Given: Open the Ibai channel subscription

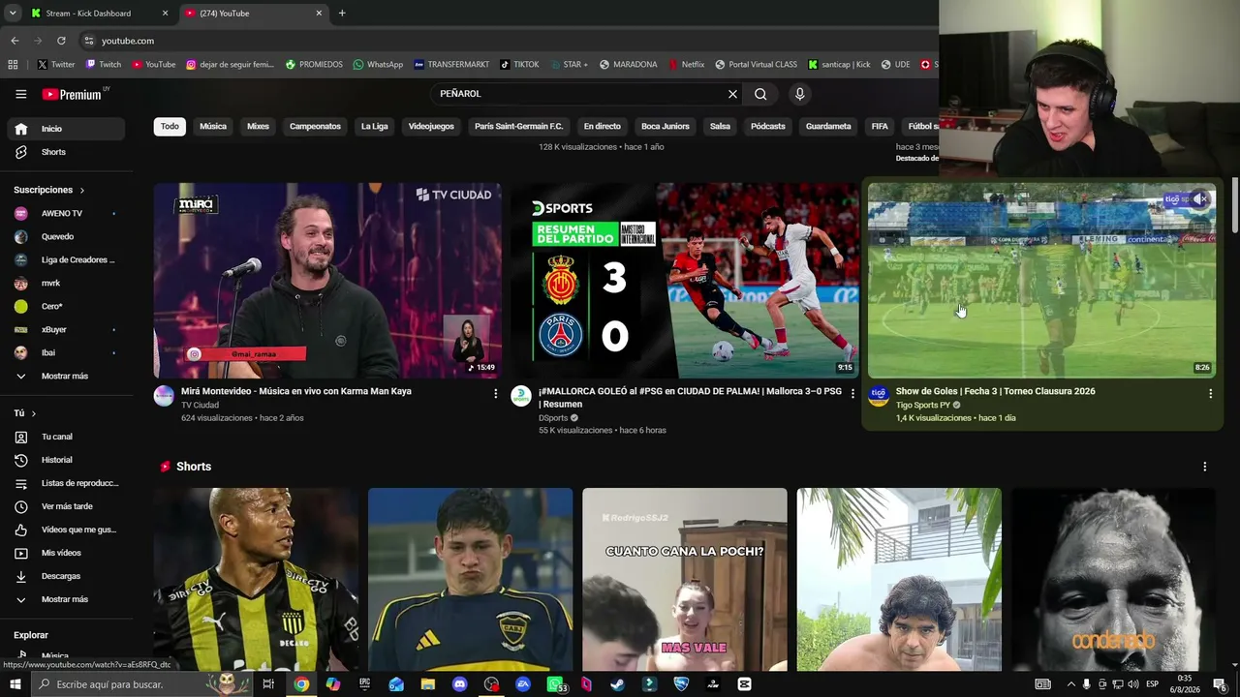Looking at the screenshot, I should 66,352.
